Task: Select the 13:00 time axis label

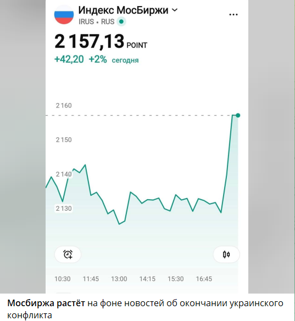Action: [x=119, y=279]
